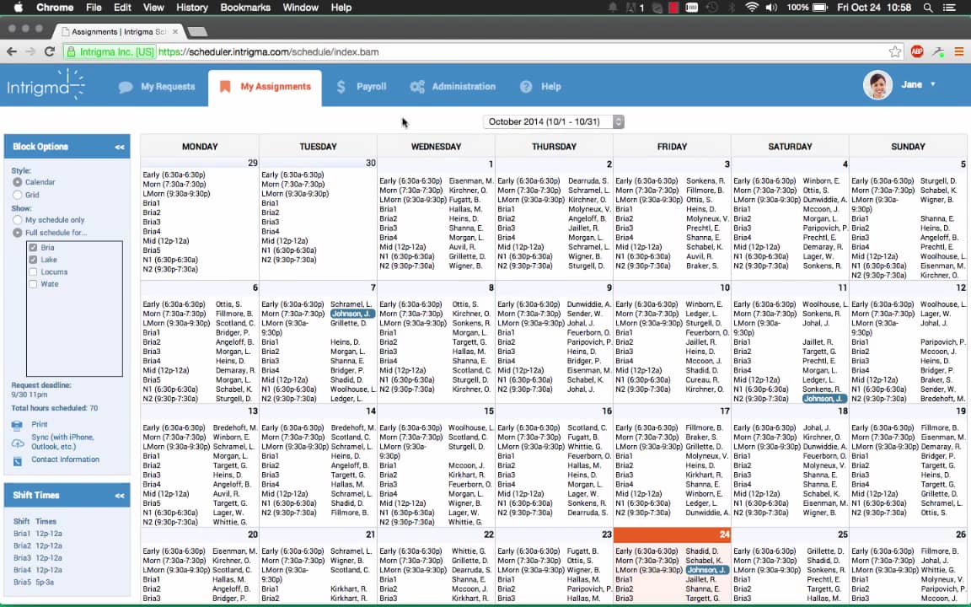
Task: Uncheck the Lake checkbox
Action: pos(34,260)
